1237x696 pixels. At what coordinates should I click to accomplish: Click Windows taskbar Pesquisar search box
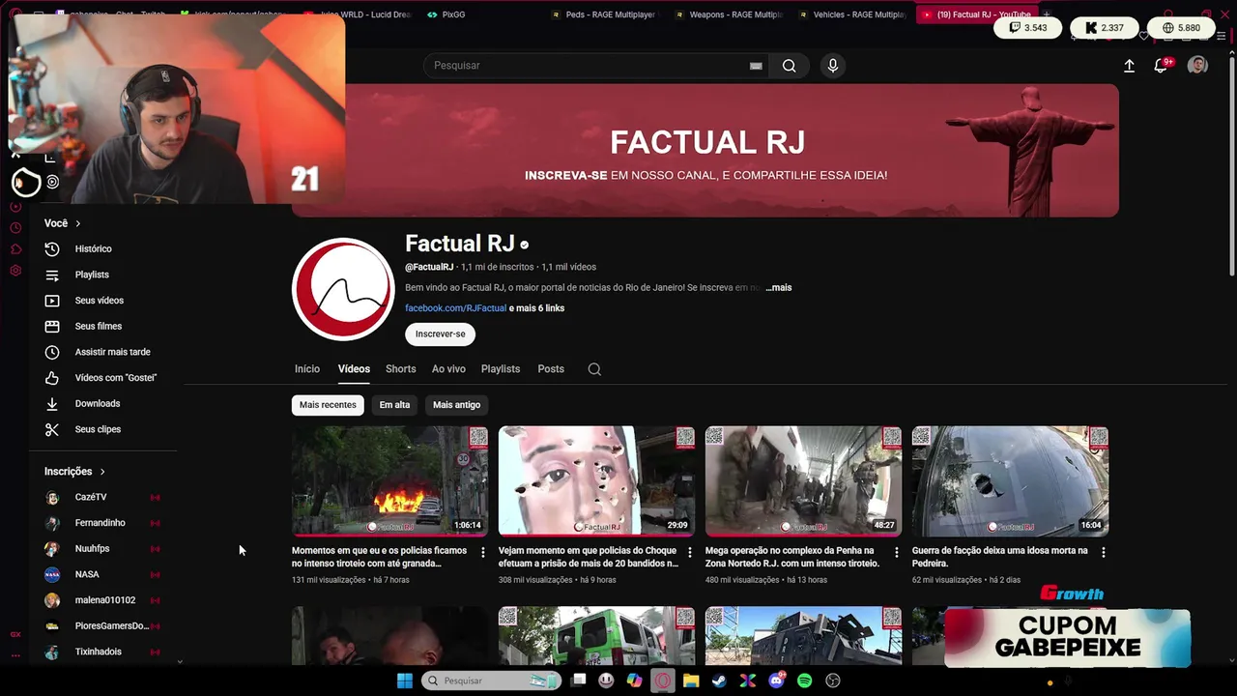(491, 681)
